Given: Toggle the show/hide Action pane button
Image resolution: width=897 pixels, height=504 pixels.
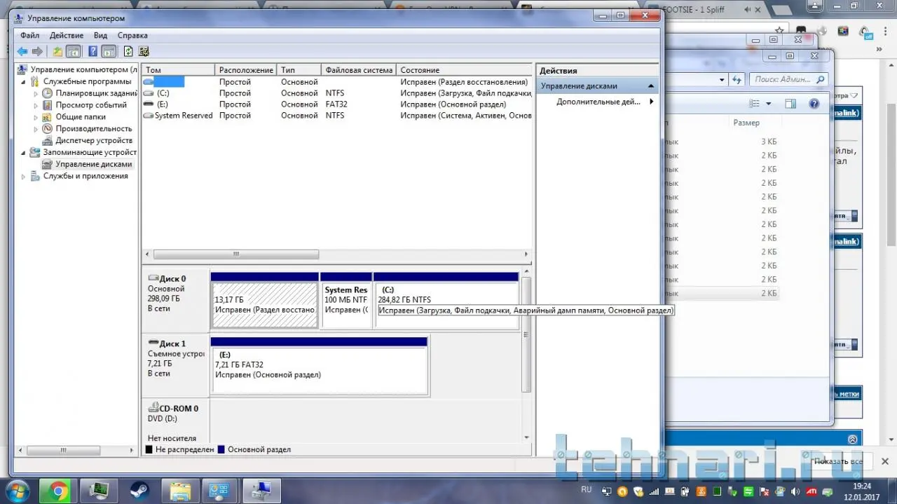Looking at the screenshot, I should click(109, 51).
